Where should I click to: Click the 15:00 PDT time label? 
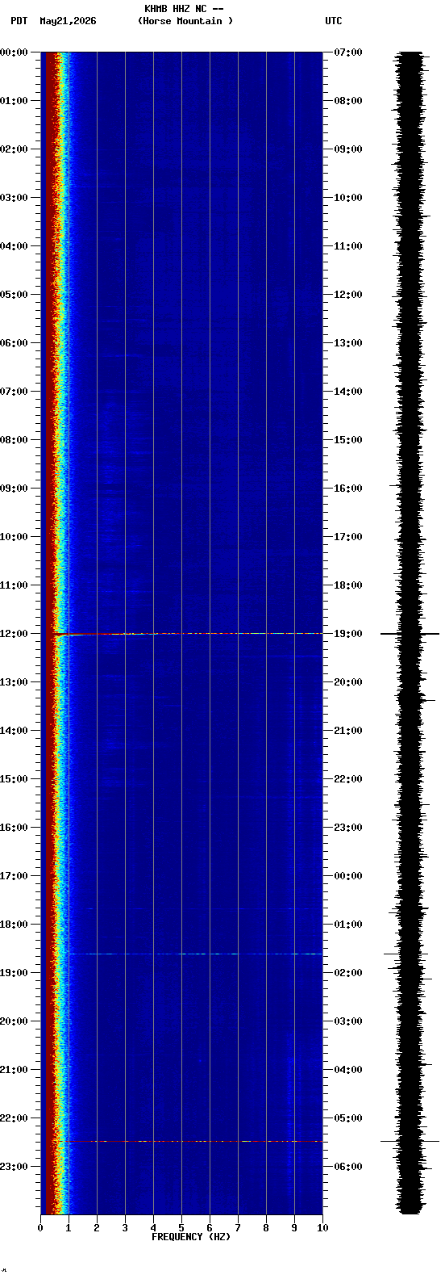click(14, 779)
